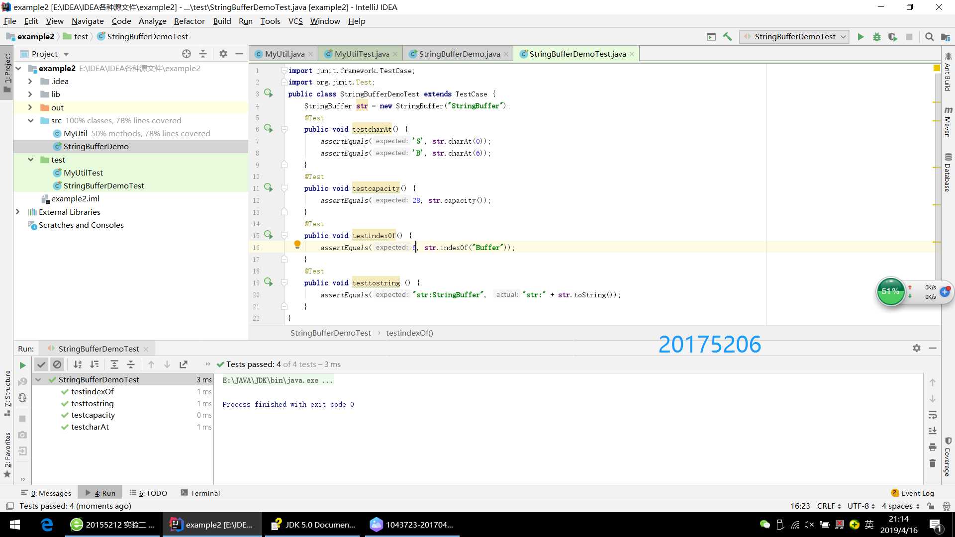This screenshot has width=955, height=537.
Task: Open Project Structure icon at top right
Action: pyautogui.click(x=946, y=37)
